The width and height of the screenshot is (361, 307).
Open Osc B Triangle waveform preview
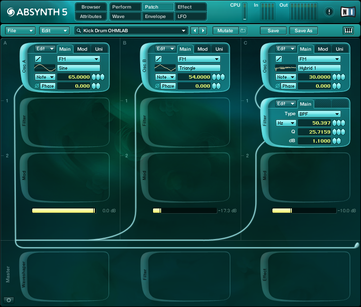coord(165,68)
